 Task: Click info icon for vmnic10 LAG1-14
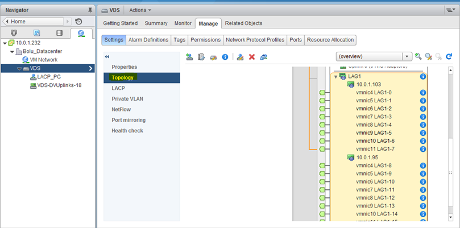[422, 214]
